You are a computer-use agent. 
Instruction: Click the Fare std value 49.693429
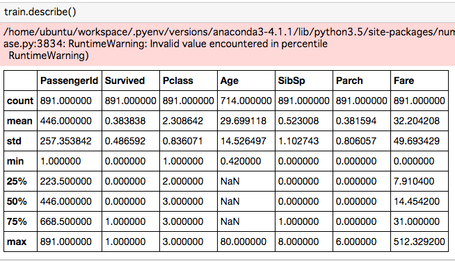[417, 141]
